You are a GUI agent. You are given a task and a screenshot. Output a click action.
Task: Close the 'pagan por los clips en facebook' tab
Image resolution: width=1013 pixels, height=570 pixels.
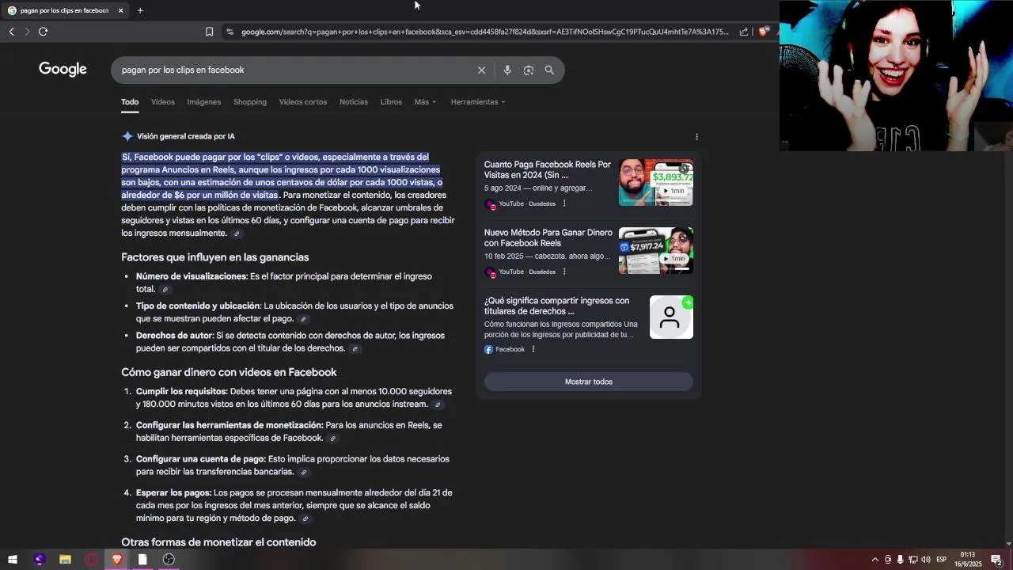pos(120,10)
